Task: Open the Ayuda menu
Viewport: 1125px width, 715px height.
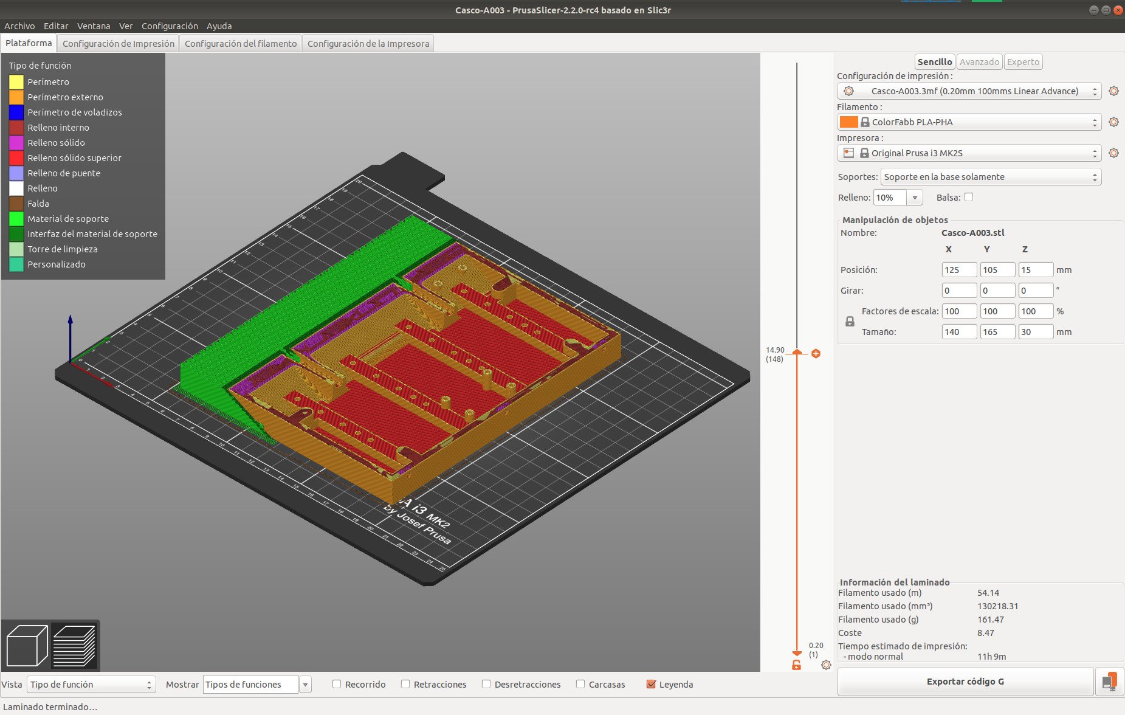Action: [219, 26]
